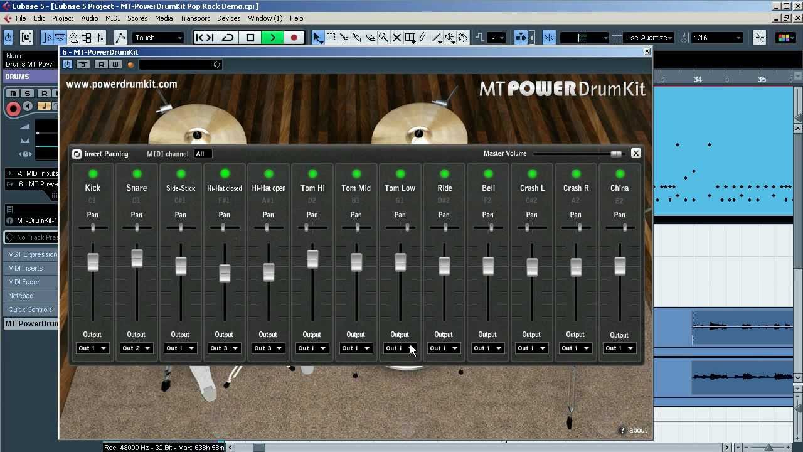Screen dimensions: 803x452
Task: Select the Range Selection tool
Action: pos(331,38)
